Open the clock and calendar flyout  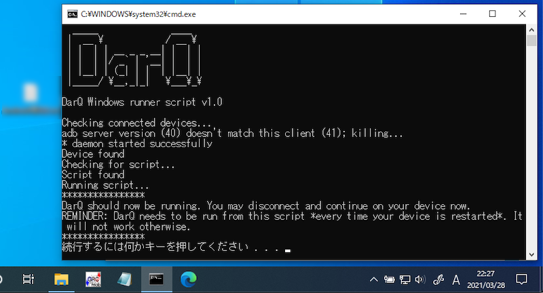pos(487,279)
